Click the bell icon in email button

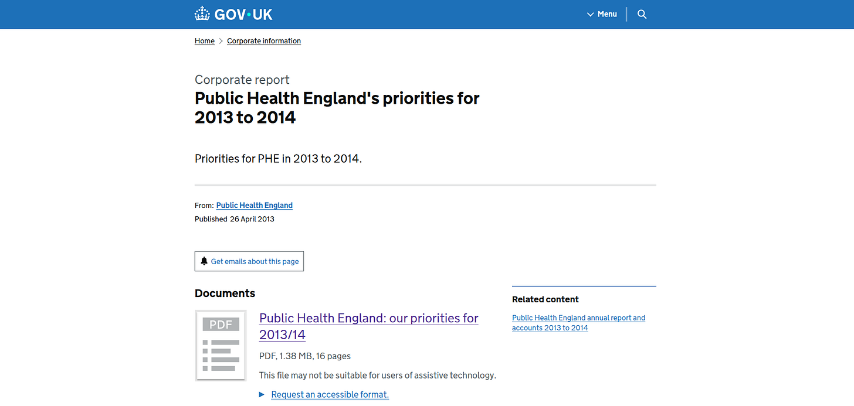(x=204, y=261)
